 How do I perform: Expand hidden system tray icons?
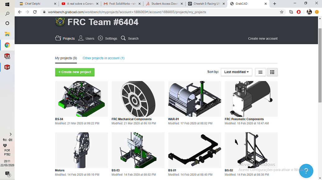click(11, 134)
